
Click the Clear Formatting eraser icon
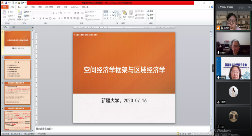61,13
